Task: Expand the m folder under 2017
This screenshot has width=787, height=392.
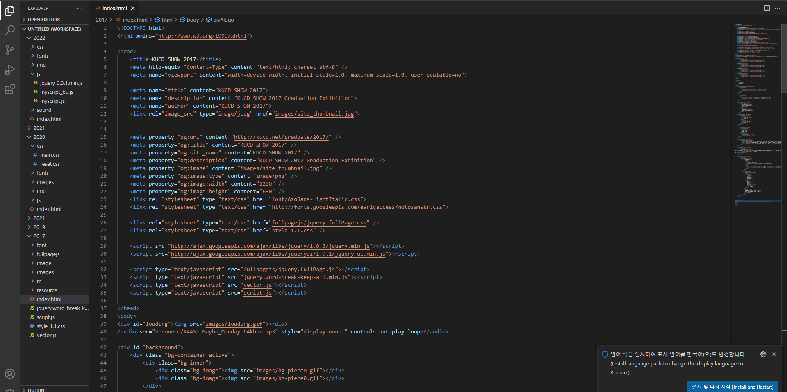Action: [55, 281]
